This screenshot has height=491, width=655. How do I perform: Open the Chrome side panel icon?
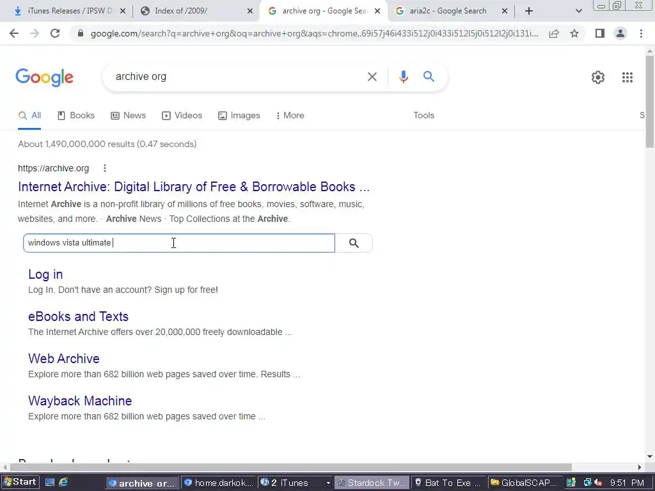600,33
